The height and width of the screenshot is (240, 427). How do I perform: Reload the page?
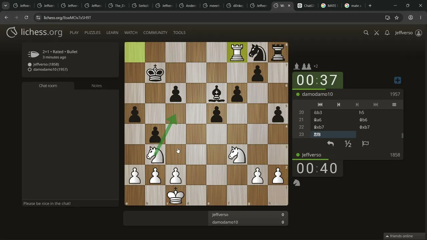(26, 18)
